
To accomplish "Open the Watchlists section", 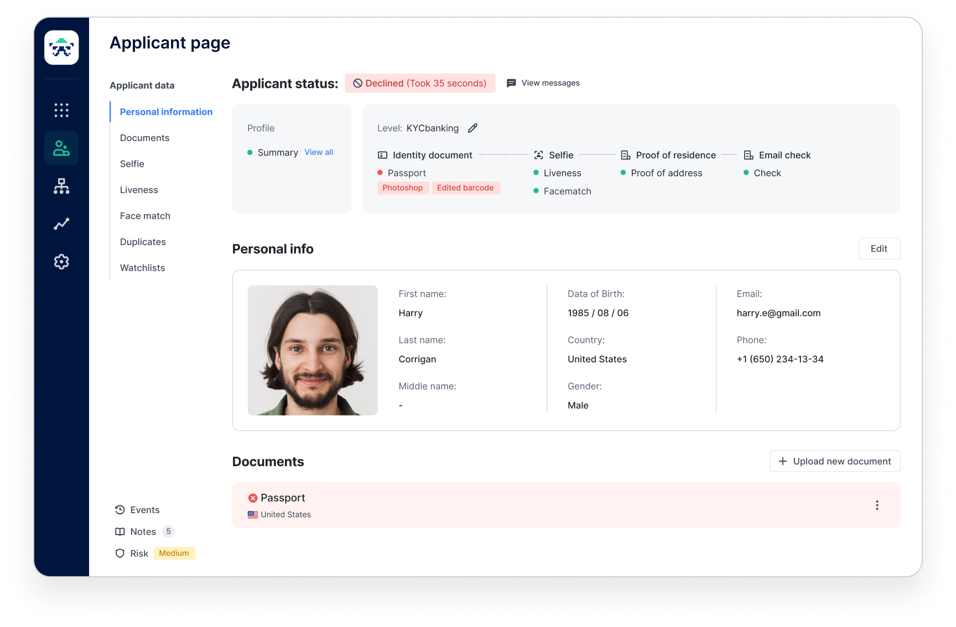I will pos(142,268).
